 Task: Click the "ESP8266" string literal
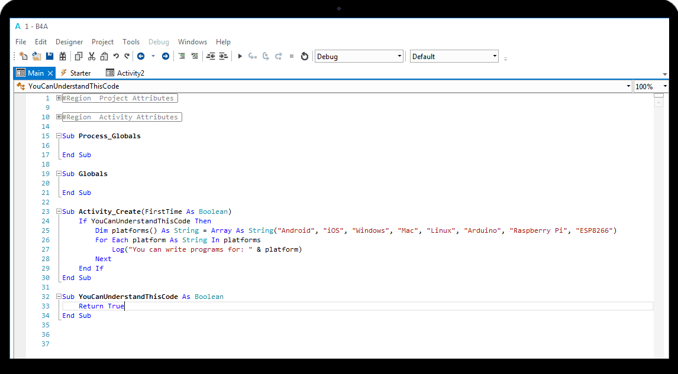(594, 230)
